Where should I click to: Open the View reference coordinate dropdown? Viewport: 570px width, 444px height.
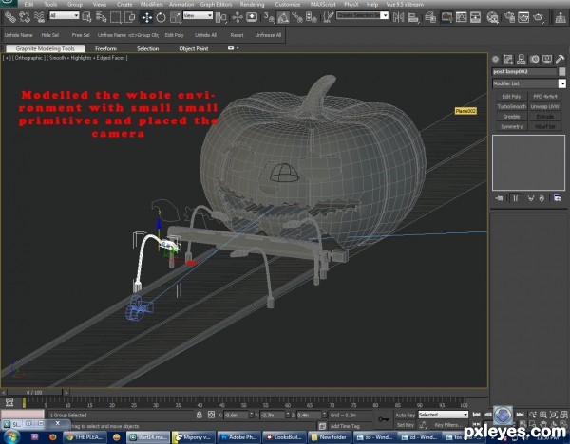click(x=198, y=15)
